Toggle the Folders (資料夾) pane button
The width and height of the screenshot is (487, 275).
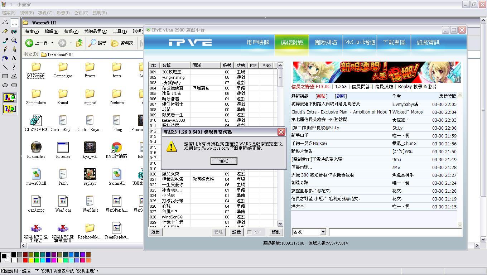tap(122, 43)
